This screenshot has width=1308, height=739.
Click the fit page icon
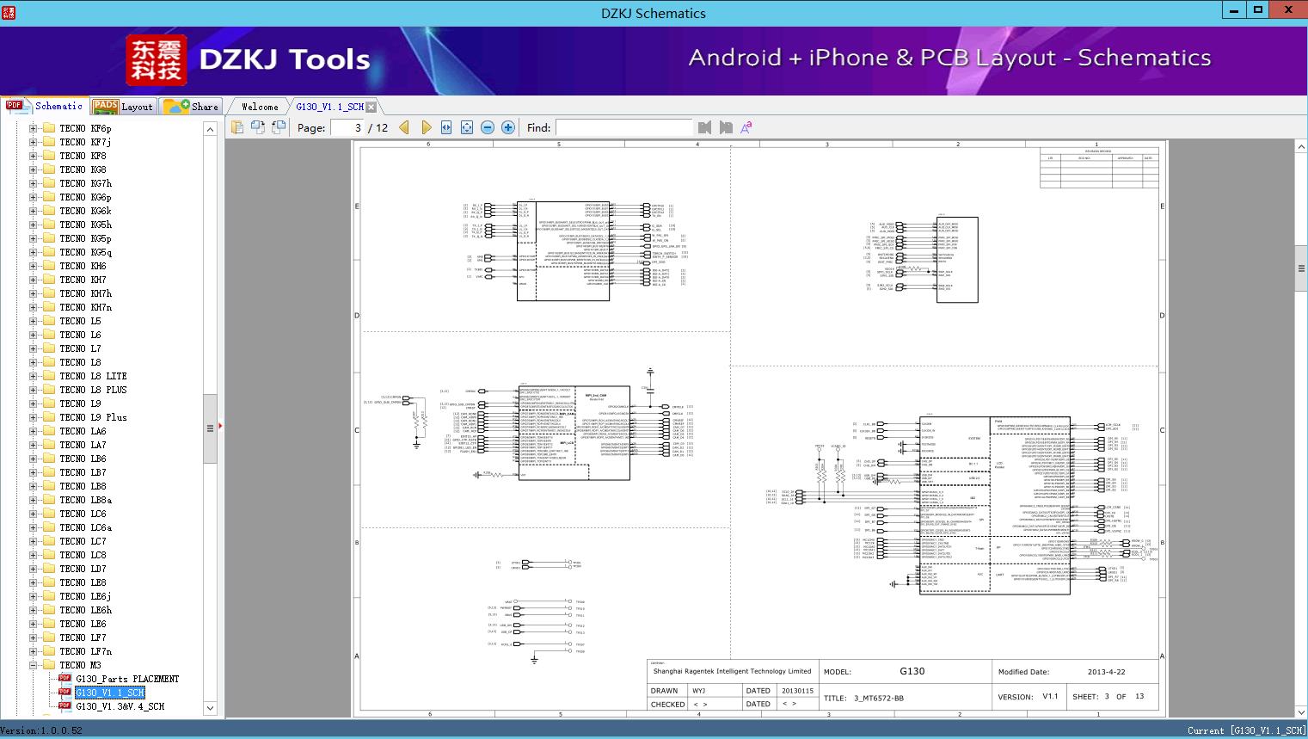[467, 127]
